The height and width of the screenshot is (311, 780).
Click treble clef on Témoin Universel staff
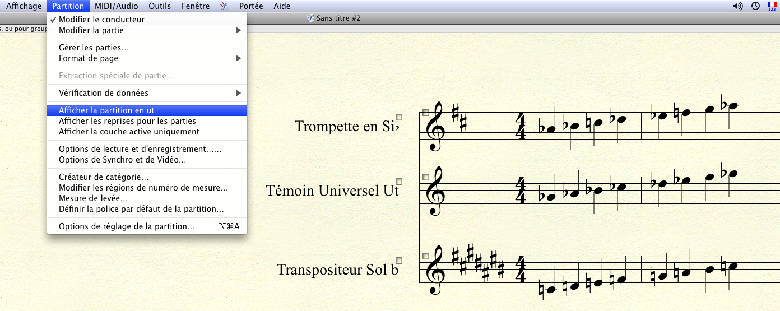point(436,191)
